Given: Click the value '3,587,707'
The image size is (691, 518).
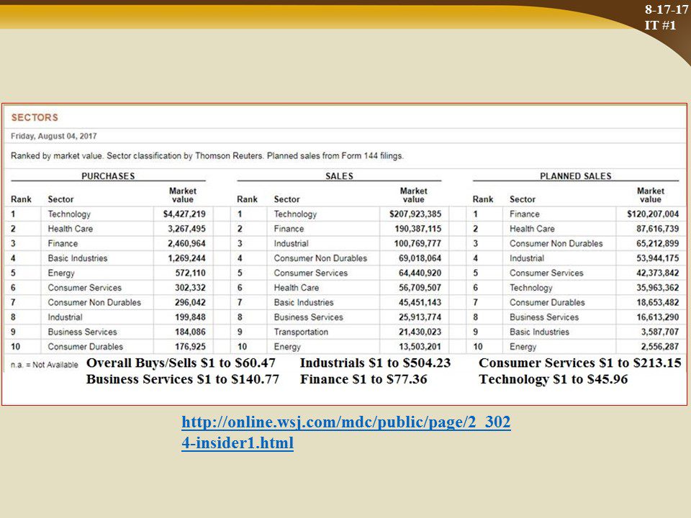Looking at the screenshot, I should [660, 332].
